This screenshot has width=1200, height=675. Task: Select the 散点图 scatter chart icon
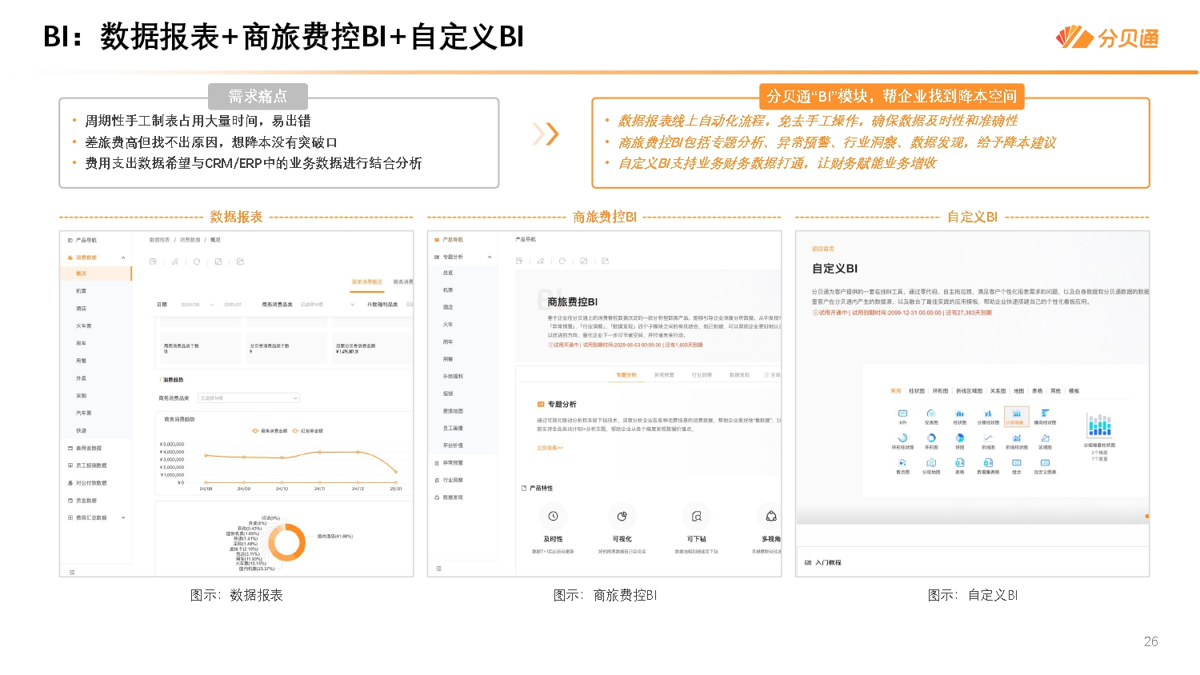(x=902, y=462)
